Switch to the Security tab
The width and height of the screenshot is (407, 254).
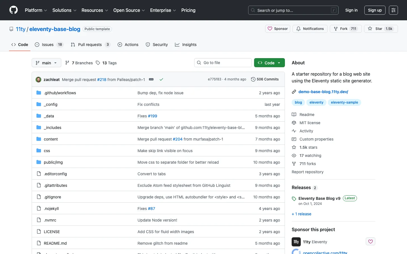157,45
